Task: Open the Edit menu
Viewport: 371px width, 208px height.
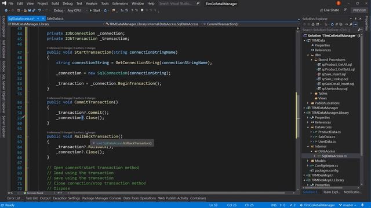Action: coord(20,3)
